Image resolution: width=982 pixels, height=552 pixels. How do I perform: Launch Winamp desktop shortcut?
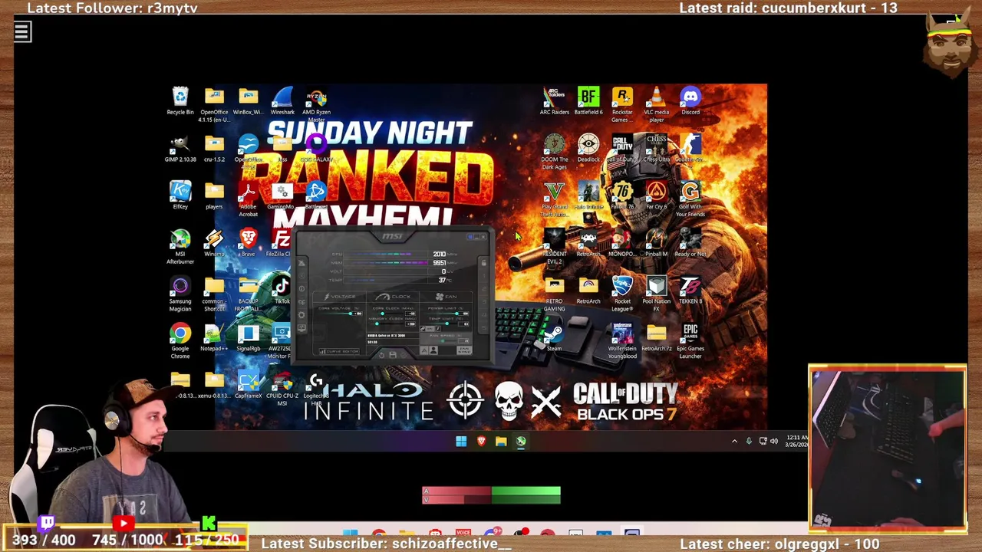point(214,243)
